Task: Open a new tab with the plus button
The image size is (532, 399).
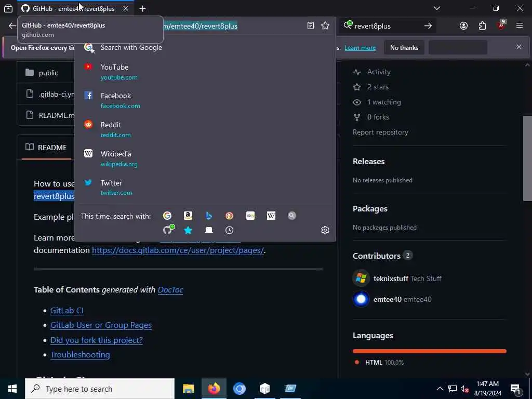Action: coord(142,8)
